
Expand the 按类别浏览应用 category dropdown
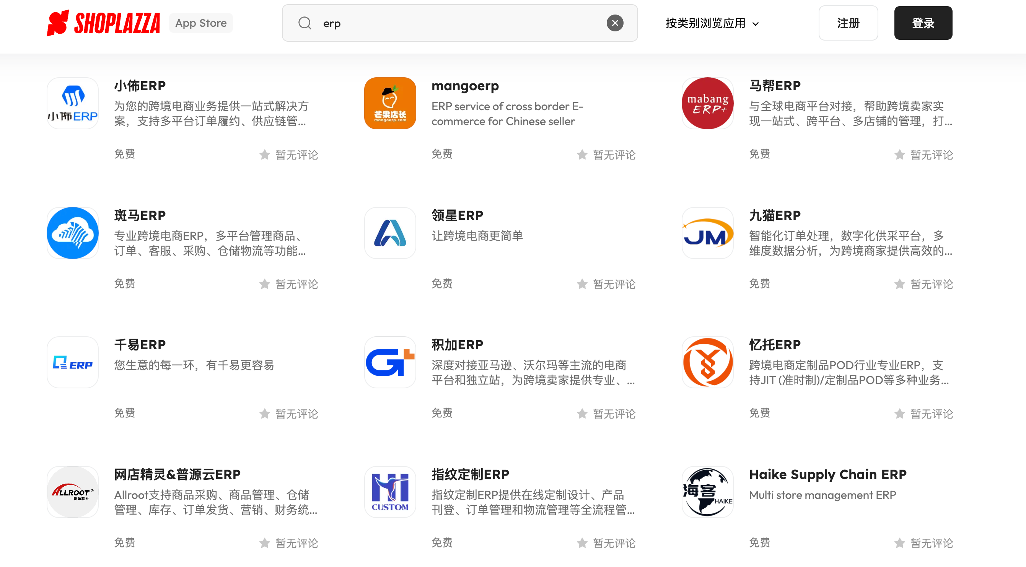pyautogui.click(x=713, y=23)
